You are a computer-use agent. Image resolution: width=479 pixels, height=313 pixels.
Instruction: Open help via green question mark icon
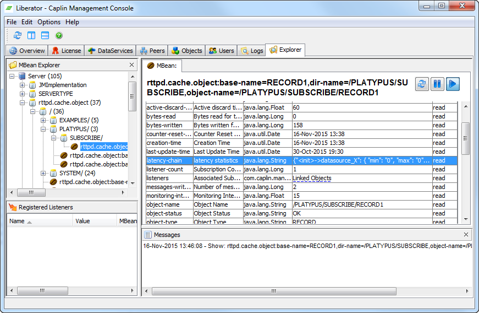coord(59,35)
